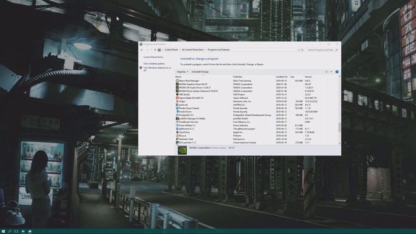The width and height of the screenshot is (416, 234).
Task: Select the NVIDIA PhysX System Software entry
Action: (x=196, y=91)
